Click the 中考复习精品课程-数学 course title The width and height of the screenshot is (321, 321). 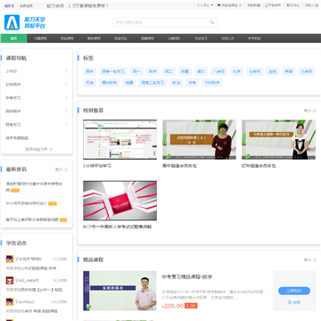pos(187,276)
